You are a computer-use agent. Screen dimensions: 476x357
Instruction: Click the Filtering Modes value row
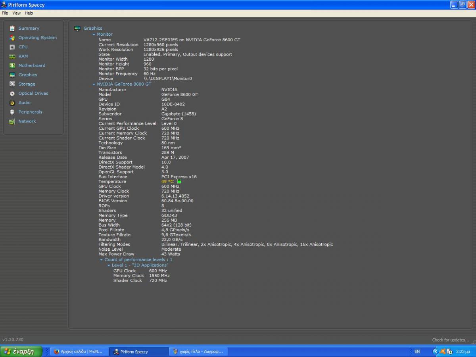pyautogui.click(x=247, y=244)
